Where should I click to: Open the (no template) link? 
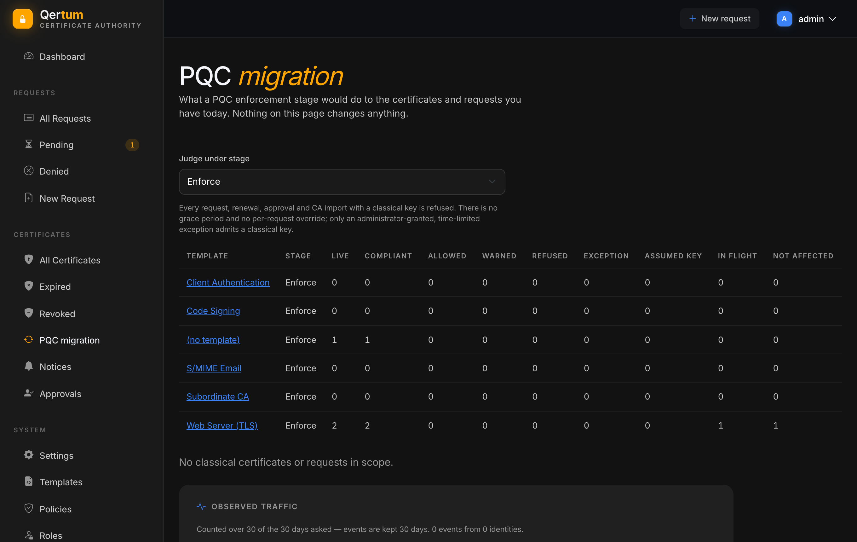[213, 339]
